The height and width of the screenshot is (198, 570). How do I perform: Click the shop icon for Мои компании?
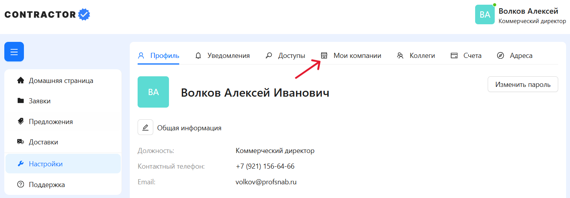click(324, 56)
